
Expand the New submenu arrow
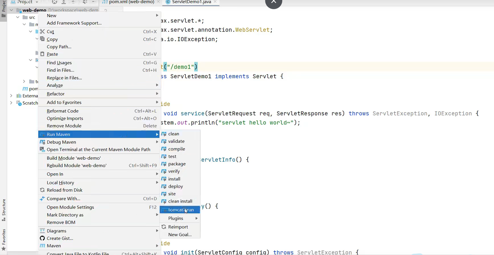tap(157, 15)
